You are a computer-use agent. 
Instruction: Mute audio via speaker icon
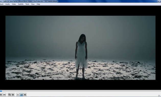pyautogui.click(x=159, y=95)
